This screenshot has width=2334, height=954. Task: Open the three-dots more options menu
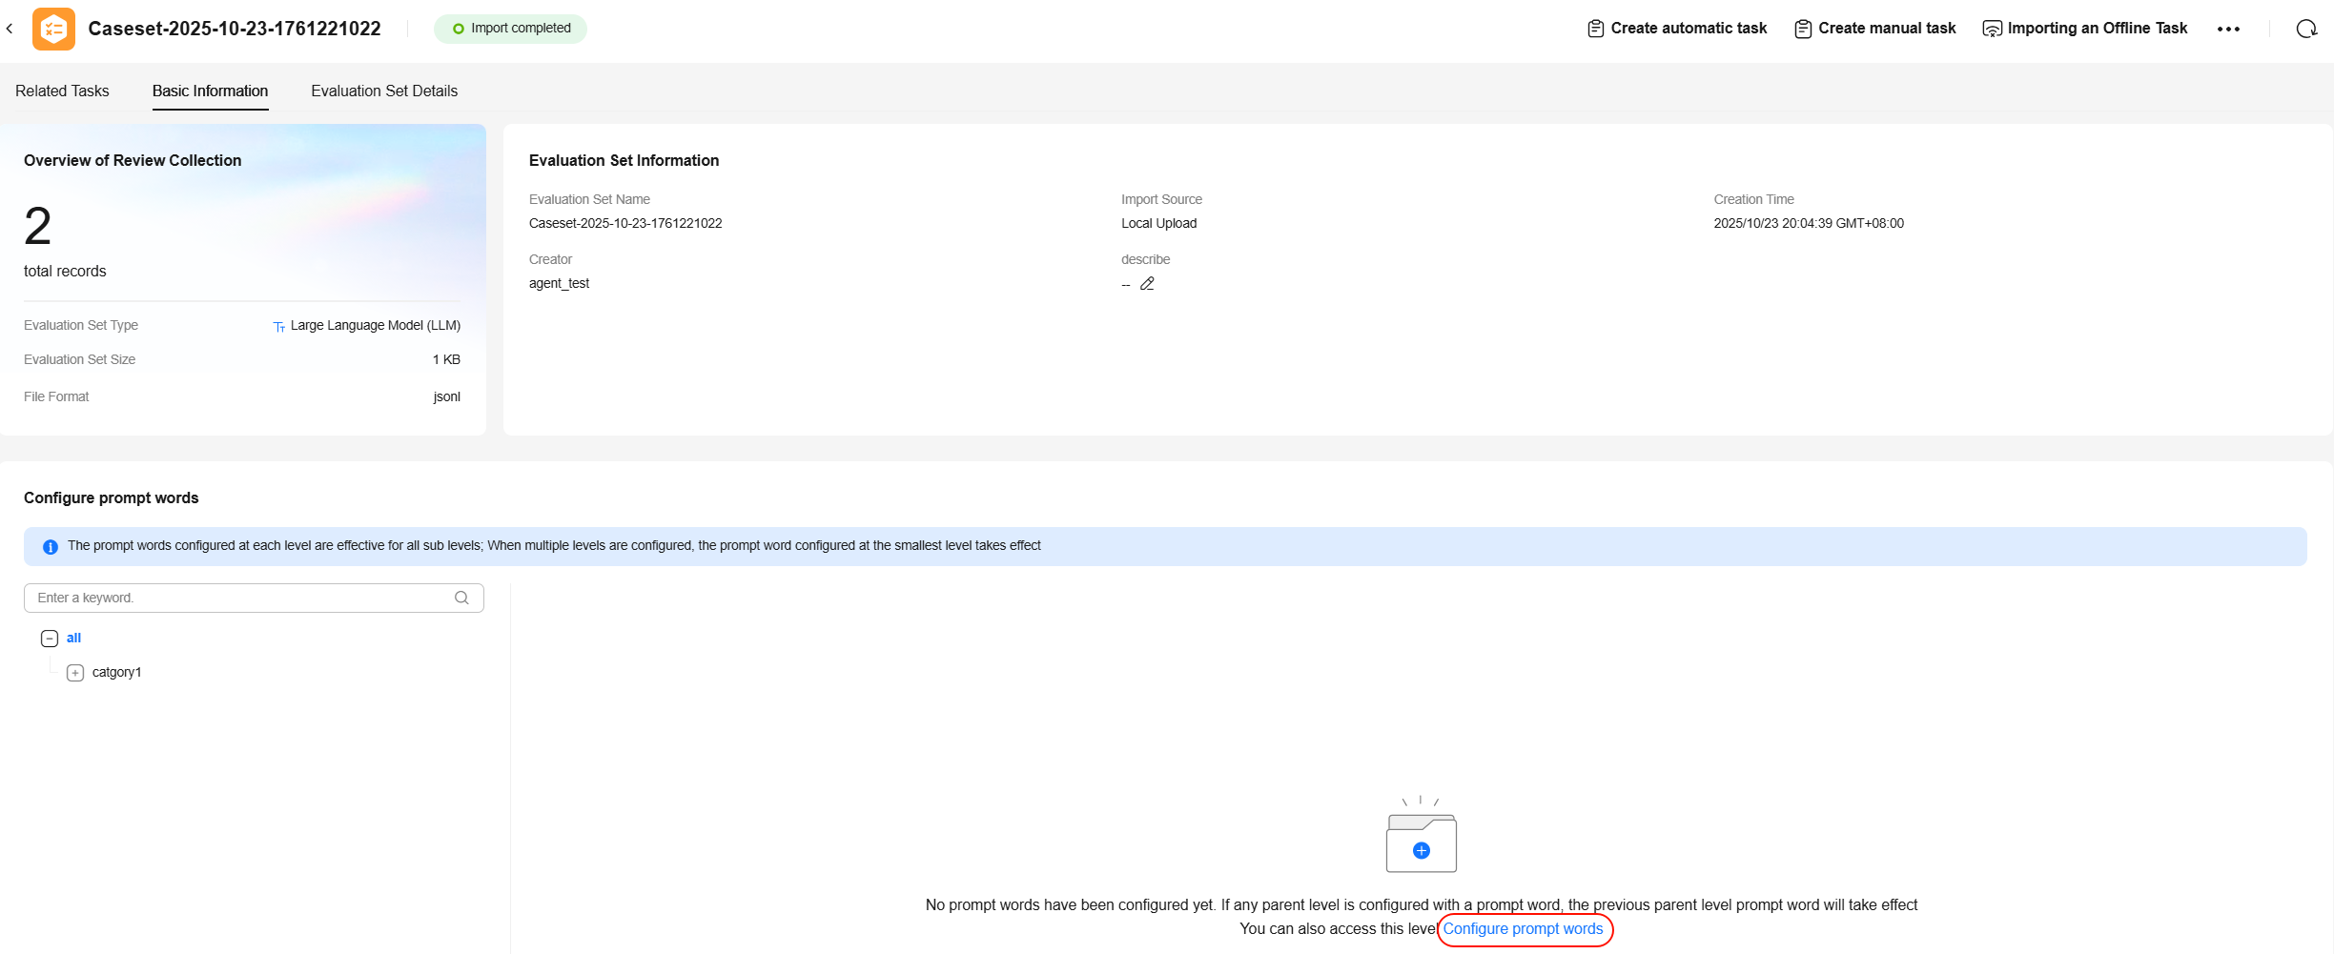click(2228, 29)
